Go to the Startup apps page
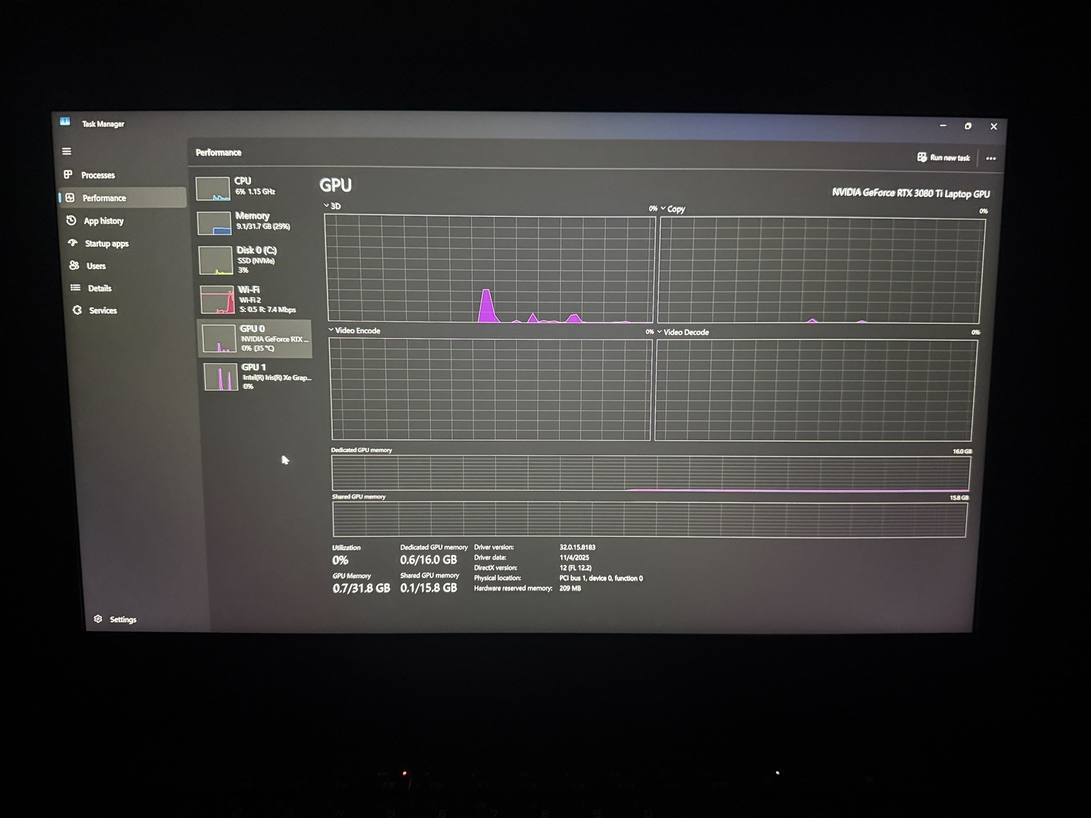Image resolution: width=1091 pixels, height=818 pixels. [106, 243]
